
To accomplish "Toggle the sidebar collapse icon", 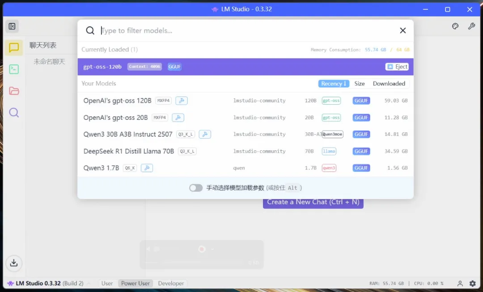I will 12,26.
